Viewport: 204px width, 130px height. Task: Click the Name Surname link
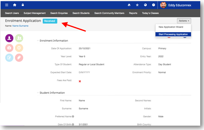click(x=20, y=26)
